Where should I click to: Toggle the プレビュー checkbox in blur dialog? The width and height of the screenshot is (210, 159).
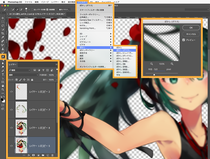coord(184,40)
